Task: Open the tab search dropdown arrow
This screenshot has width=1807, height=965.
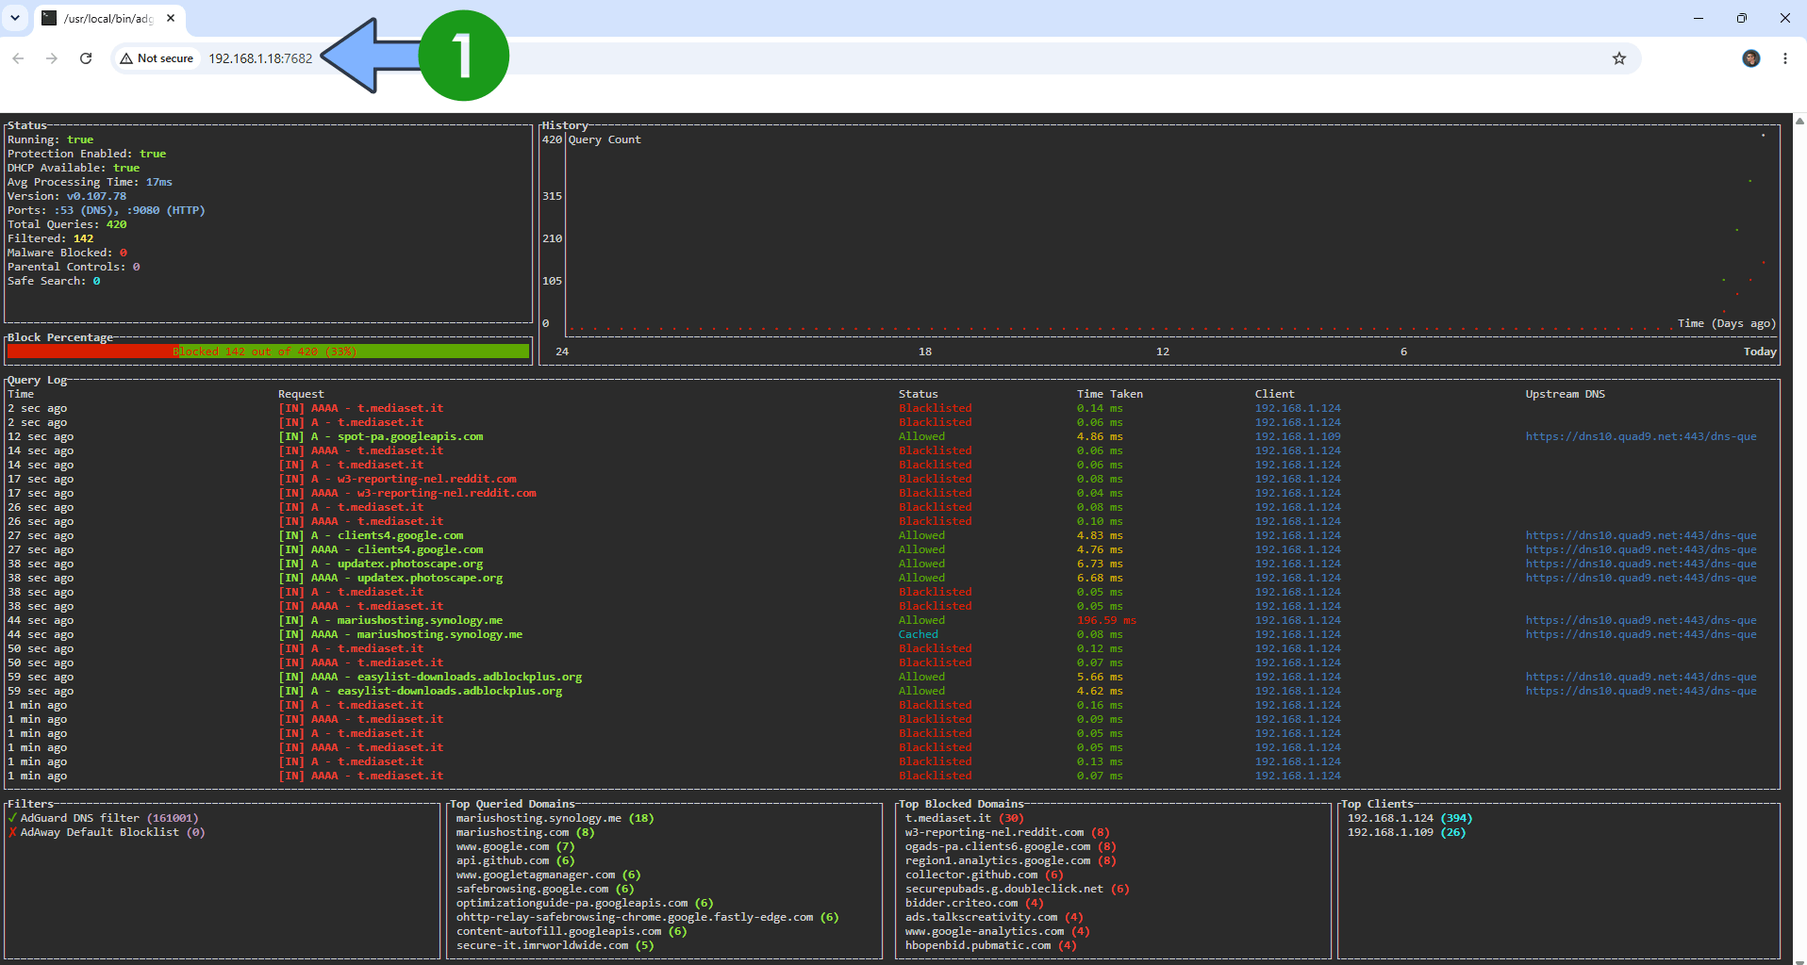Action: pos(15,18)
